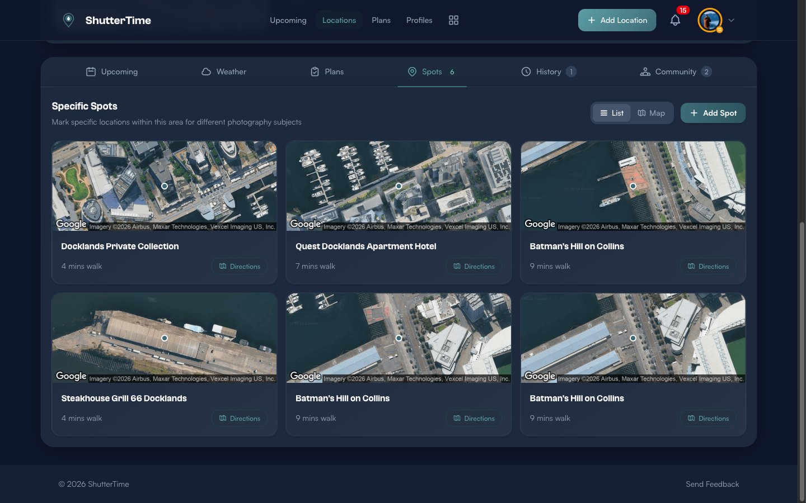Open the Community tab
This screenshot has height=503, width=806.
point(676,72)
